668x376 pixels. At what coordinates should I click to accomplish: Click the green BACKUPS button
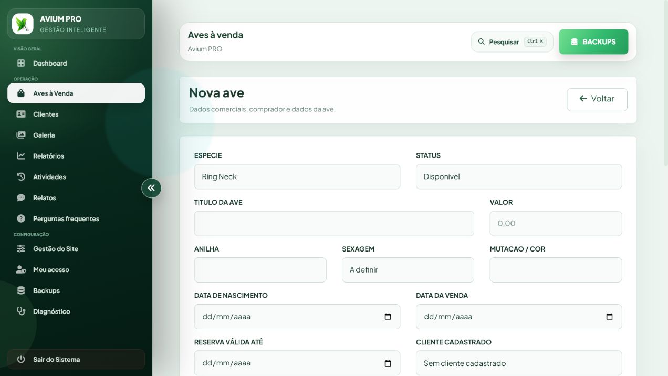click(x=593, y=42)
